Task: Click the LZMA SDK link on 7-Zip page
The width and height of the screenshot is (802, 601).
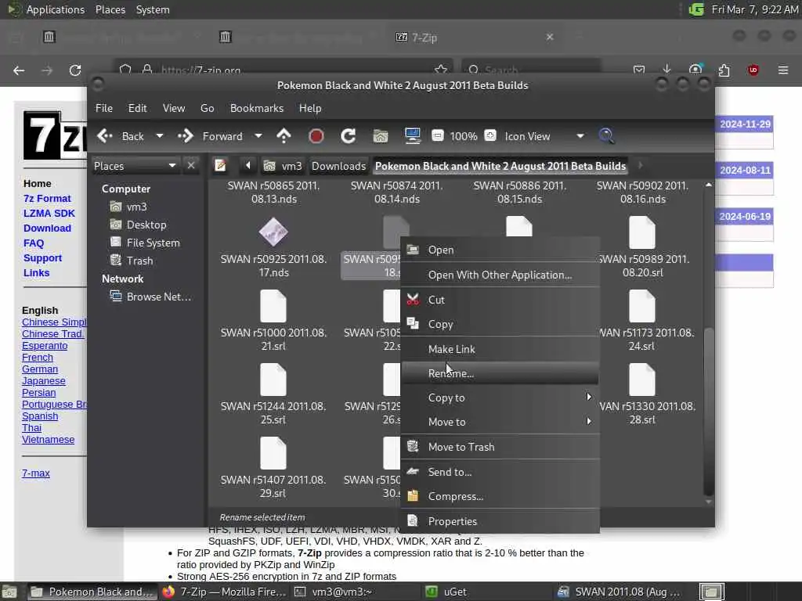Action: pos(49,213)
